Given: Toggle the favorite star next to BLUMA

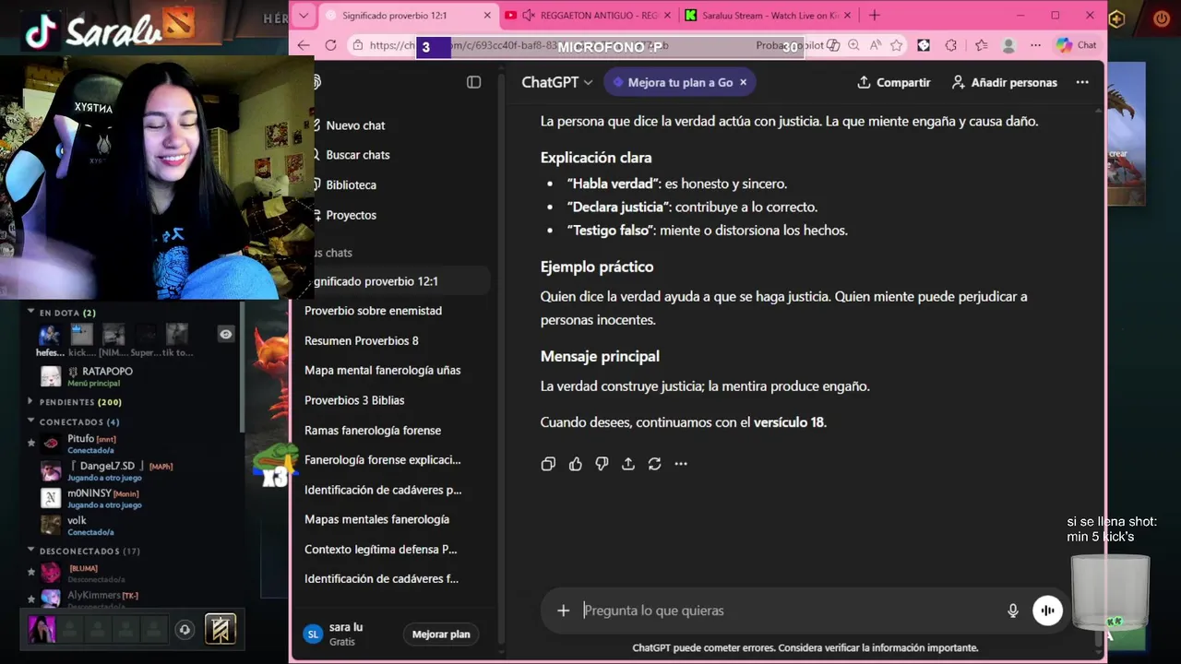Looking at the screenshot, I should pos(31,573).
